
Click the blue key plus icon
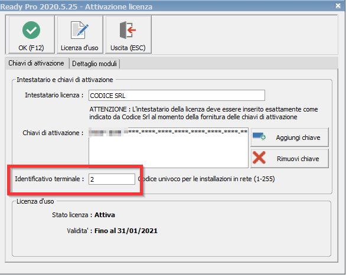(259, 136)
